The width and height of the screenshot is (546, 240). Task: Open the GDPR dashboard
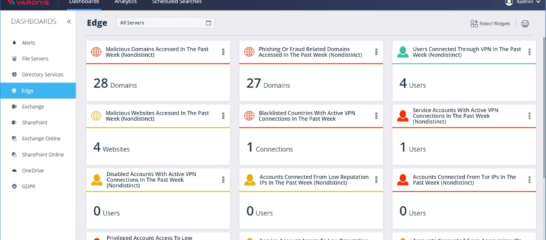click(29, 187)
